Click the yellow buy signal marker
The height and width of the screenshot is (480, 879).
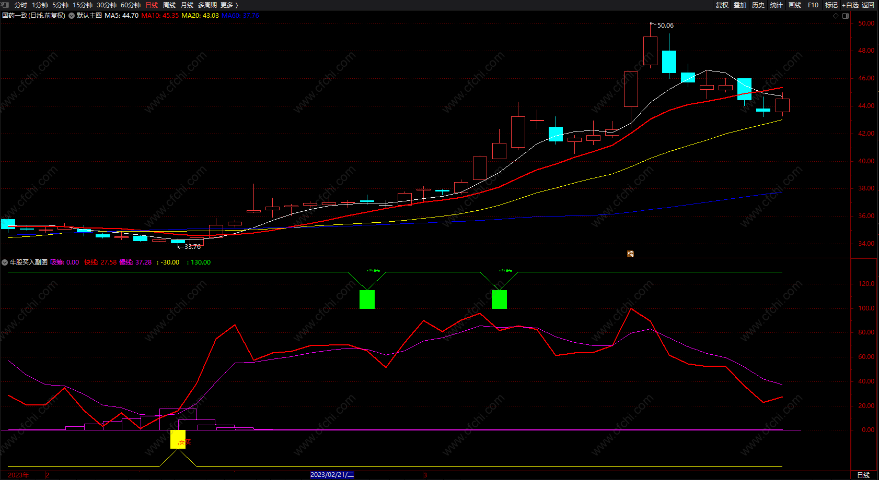178,439
